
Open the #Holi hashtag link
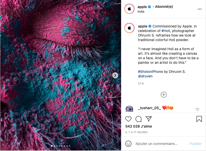[166, 31]
